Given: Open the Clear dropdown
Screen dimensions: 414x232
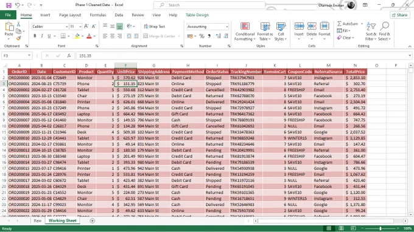Looking at the screenshot, I should (346, 38).
